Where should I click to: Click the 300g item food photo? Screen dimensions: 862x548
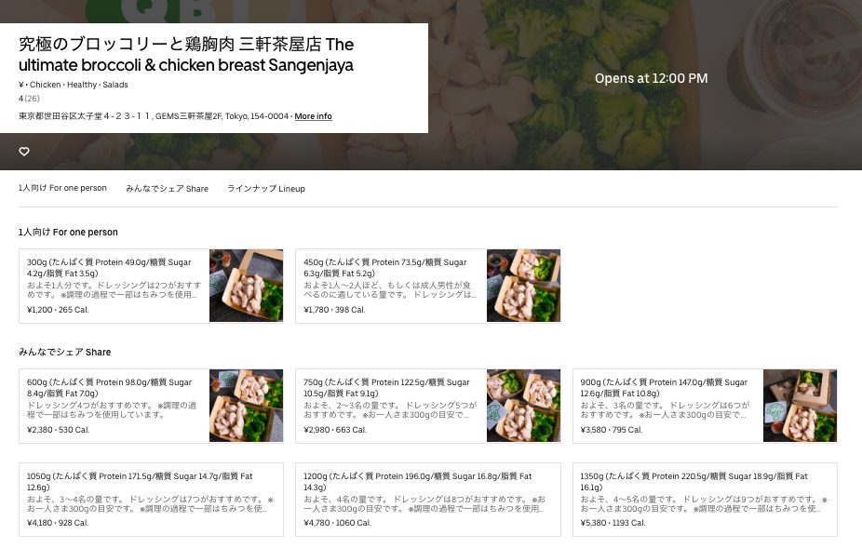(x=247, y=286)
